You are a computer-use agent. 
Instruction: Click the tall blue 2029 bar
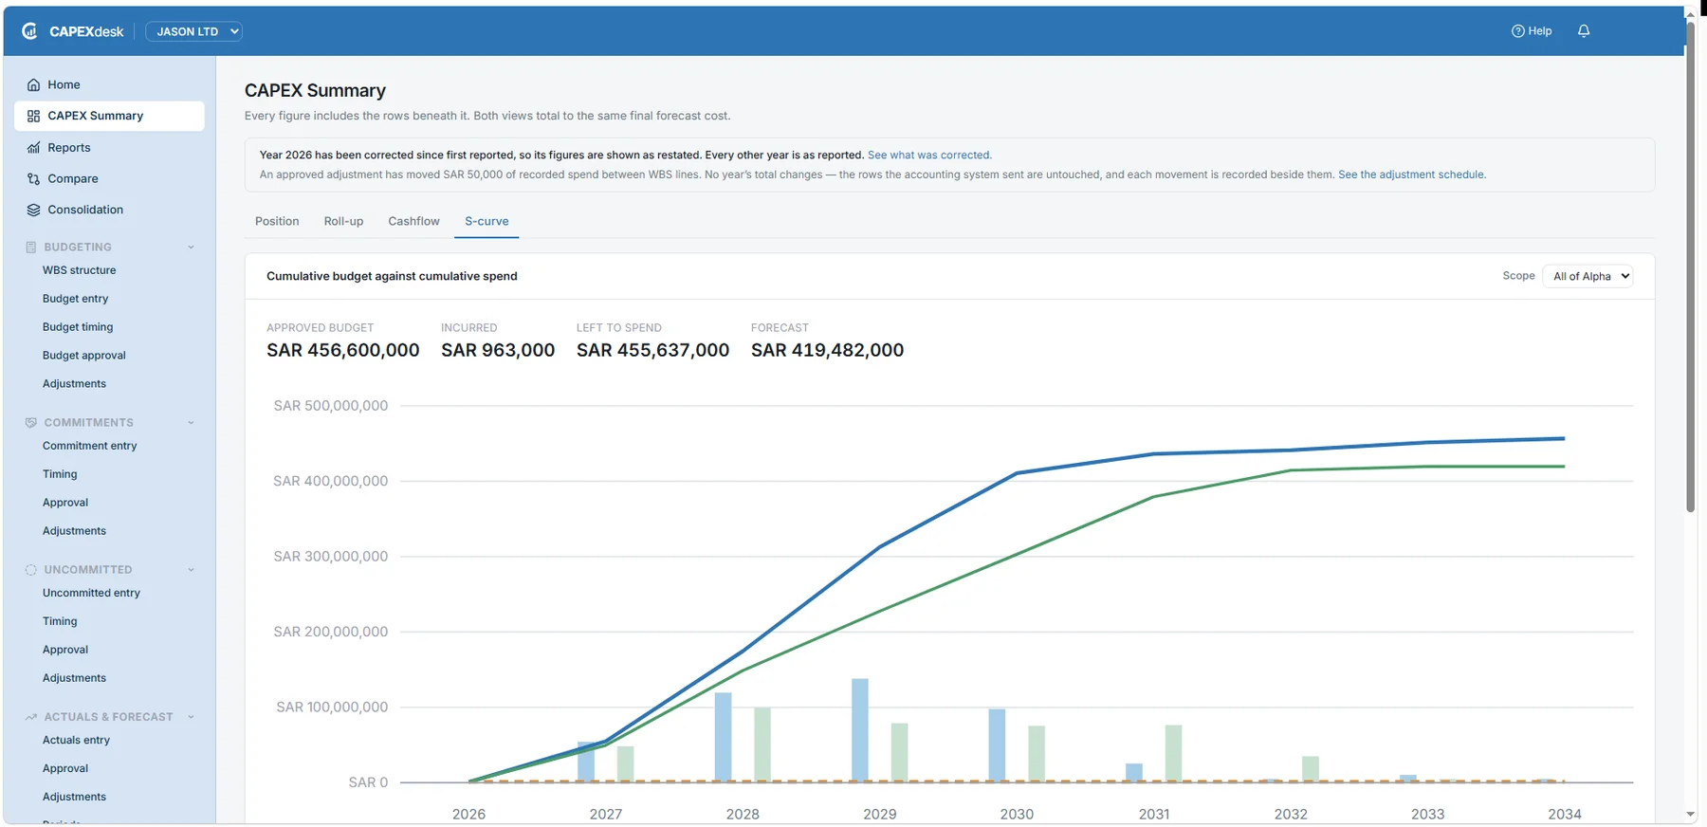click(x=860, y=729)
